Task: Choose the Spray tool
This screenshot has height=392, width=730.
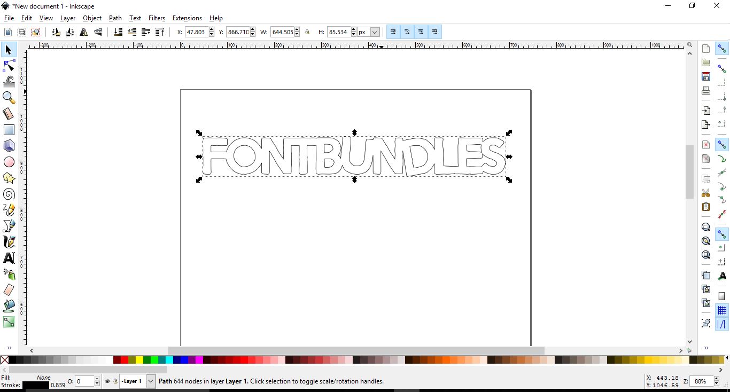Action: [x=9, y=274]
